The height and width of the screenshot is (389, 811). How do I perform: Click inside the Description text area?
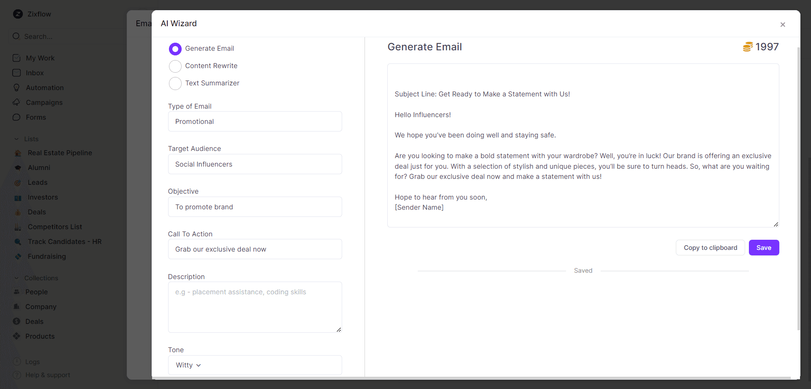[254, 307]
